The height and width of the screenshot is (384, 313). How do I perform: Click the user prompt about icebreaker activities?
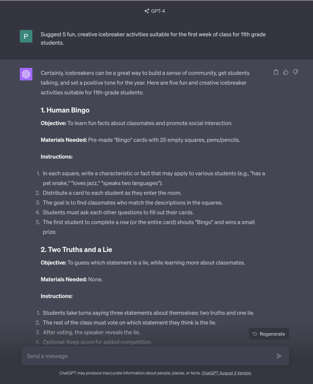[153, 39]
